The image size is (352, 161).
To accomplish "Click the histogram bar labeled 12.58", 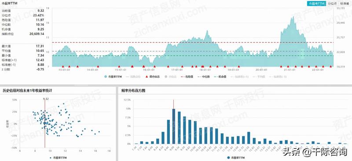I will [x=249, y=138].
